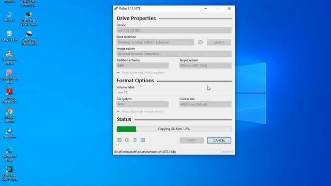This screenshot has width=331, height=186.
Task: Launch OpenShot Video Editor shortcut
Action: [29, 38]
